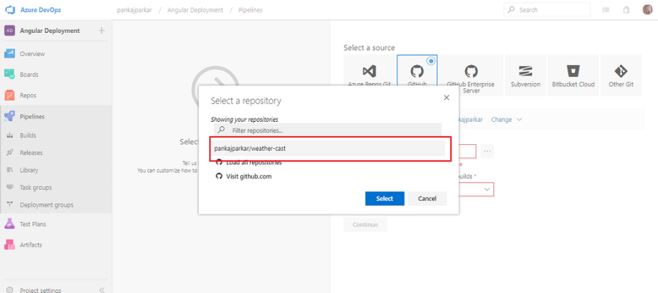Click the Releases rocket icon
The height and width of the screenshot is (293, 658).
coord(10,152)
